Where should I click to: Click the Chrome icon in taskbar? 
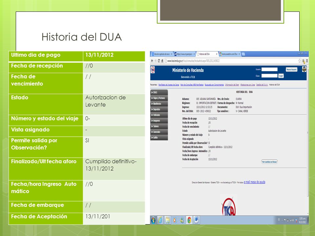point(189,220)
